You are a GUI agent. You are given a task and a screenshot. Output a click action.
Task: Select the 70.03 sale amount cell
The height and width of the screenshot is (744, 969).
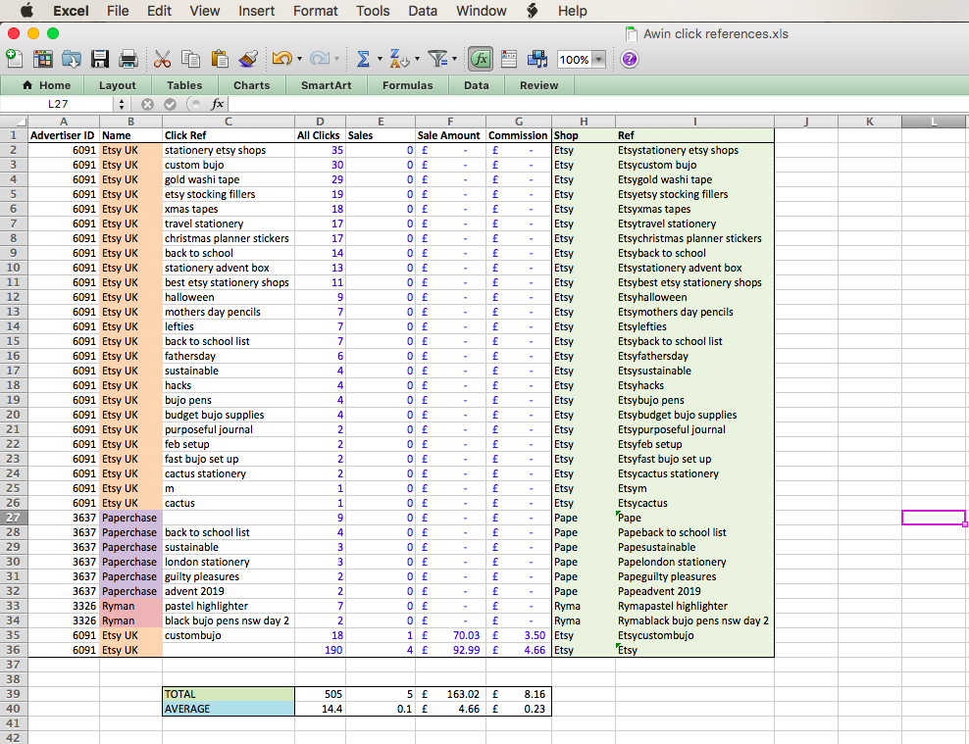tap(450, 635)
